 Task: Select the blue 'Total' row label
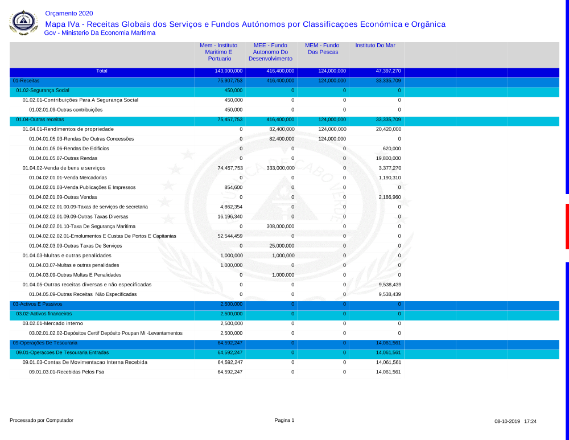[102, 71]
